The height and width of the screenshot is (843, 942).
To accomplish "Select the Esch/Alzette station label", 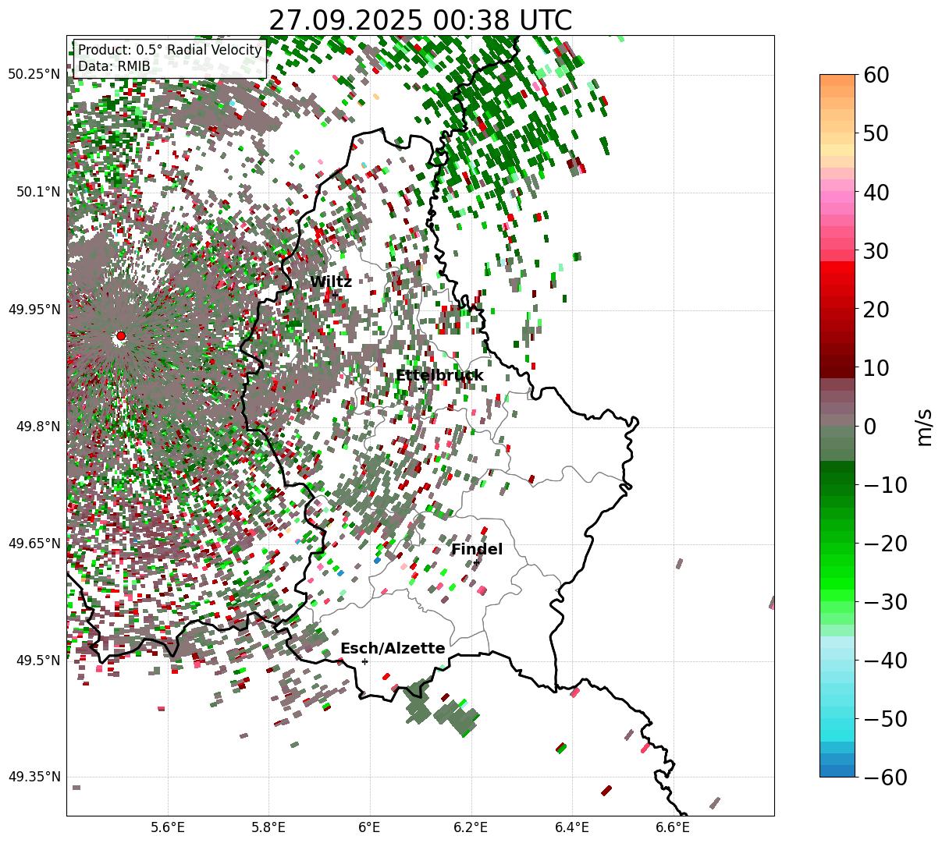I will [x=393, y=648].
